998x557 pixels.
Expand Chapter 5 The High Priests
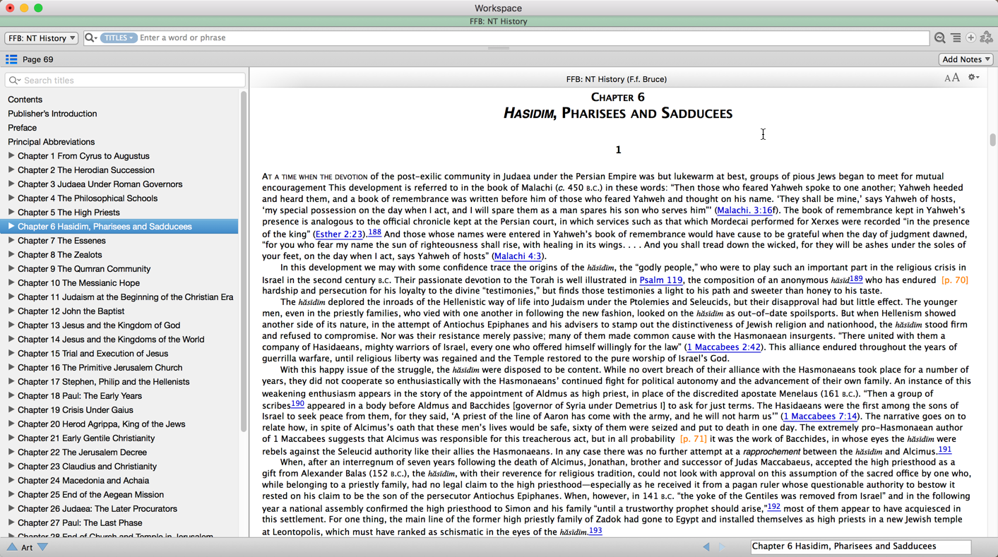(x=11, y=212)
